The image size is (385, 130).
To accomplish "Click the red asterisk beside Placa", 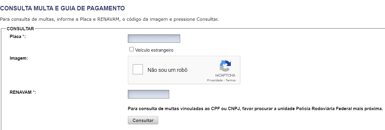I will 23,36.
